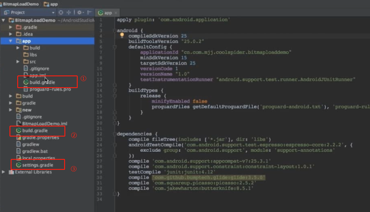370x212 pixels.
Task: Select the .idea folder
Action: [x=27, y=34]
